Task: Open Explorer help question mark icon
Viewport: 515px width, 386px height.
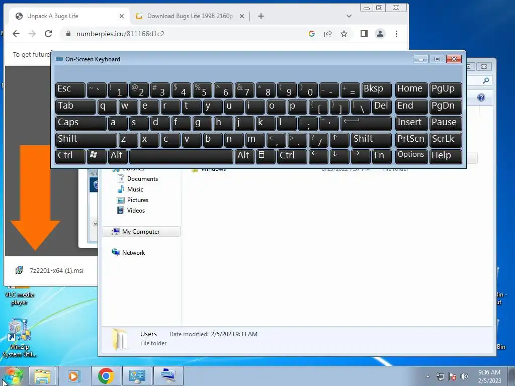Action: pyautogui.click(x=481, y=98)
